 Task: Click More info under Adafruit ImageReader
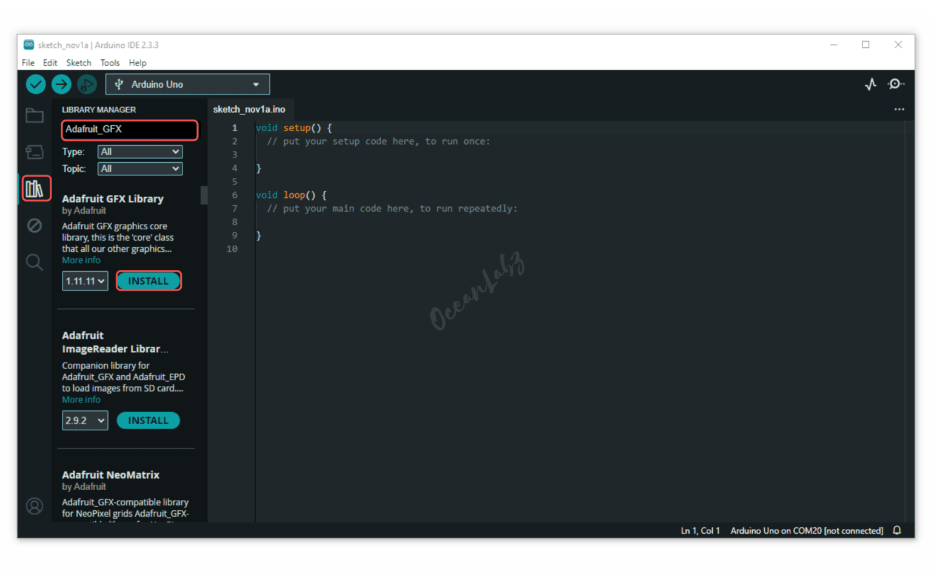[x=81, y=400]
